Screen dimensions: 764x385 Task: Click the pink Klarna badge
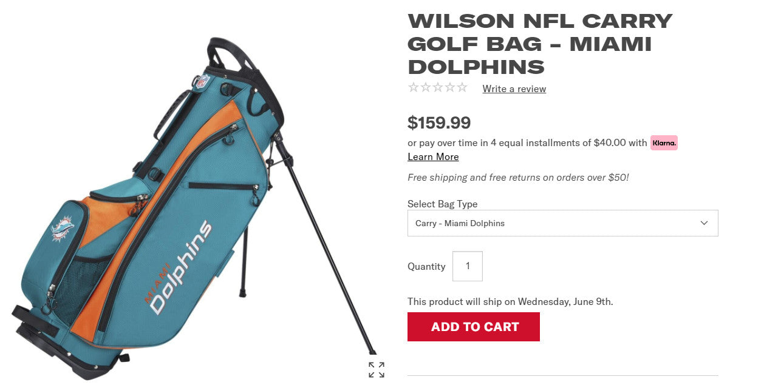coord(664,143)
